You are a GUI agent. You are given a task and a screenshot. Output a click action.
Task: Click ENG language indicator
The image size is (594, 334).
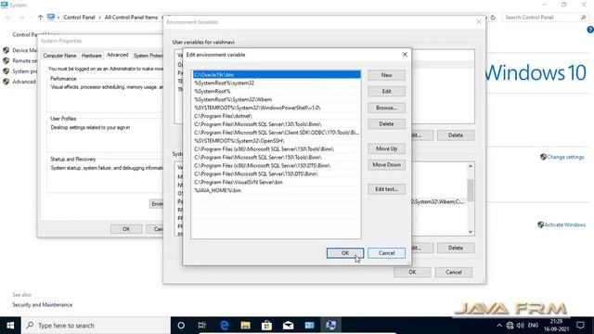pyautogui.click(x=533, y=326)
